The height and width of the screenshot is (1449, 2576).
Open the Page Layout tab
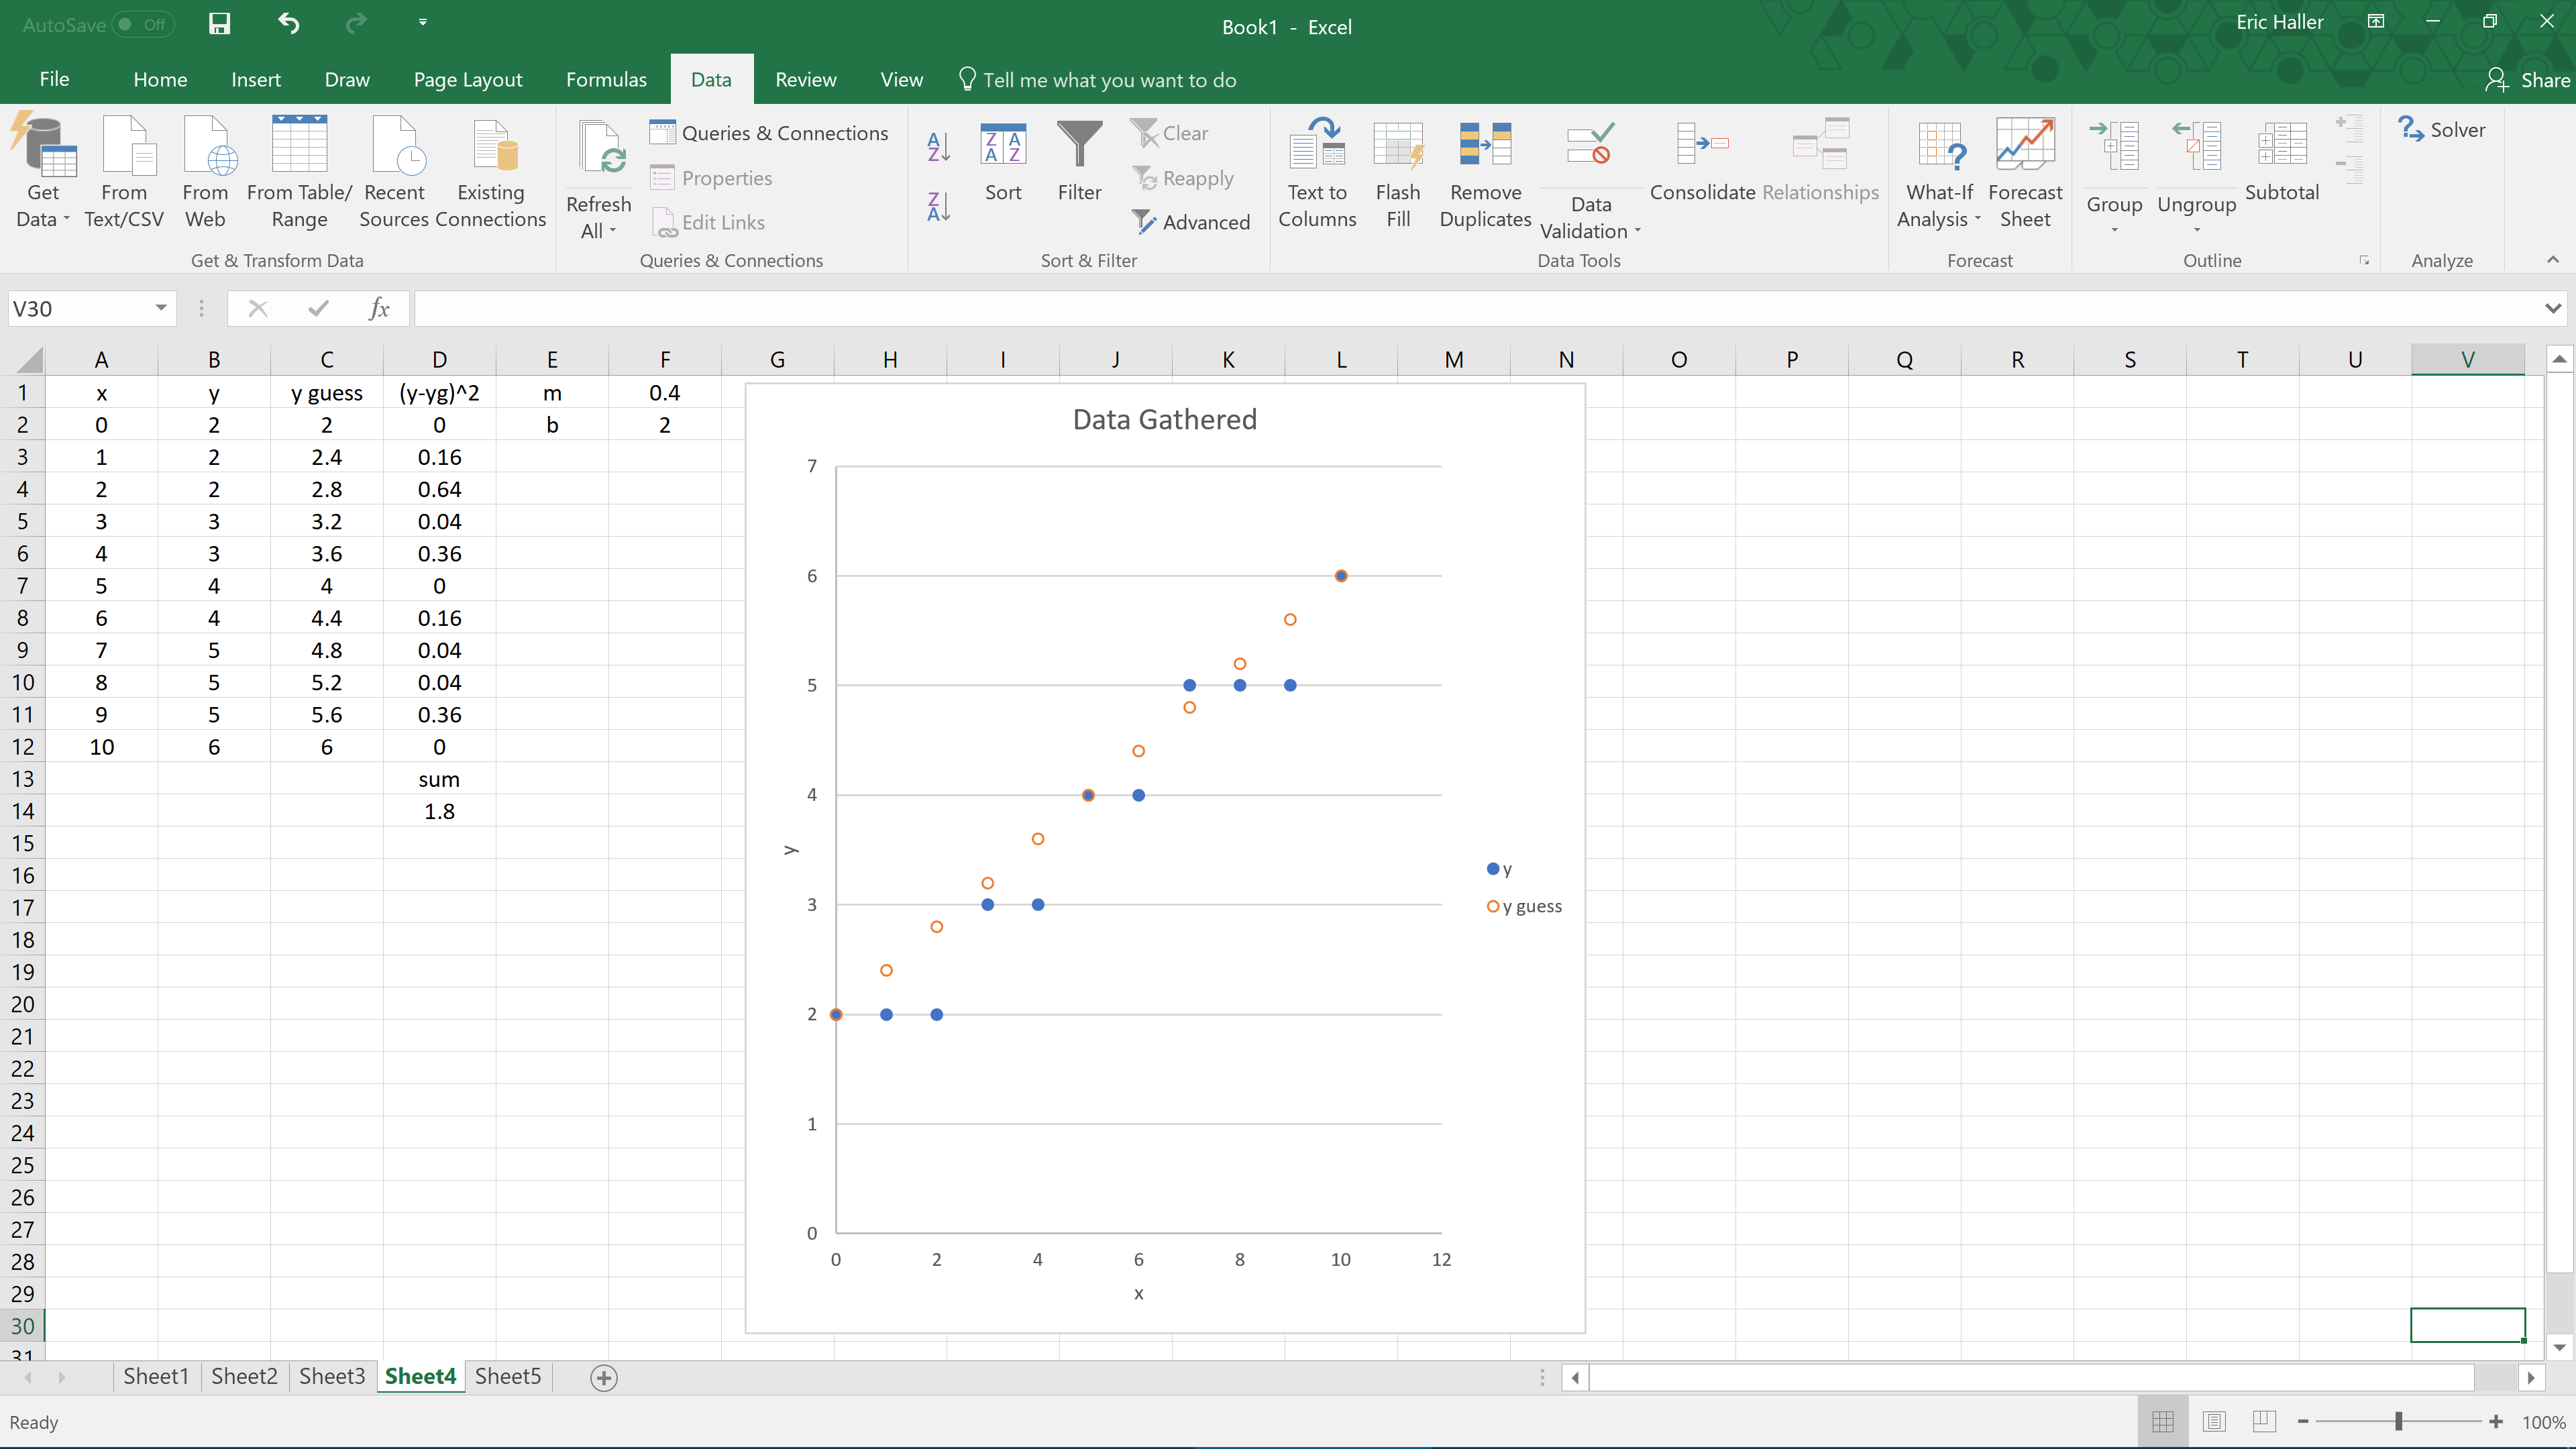(x=468, y=79)
